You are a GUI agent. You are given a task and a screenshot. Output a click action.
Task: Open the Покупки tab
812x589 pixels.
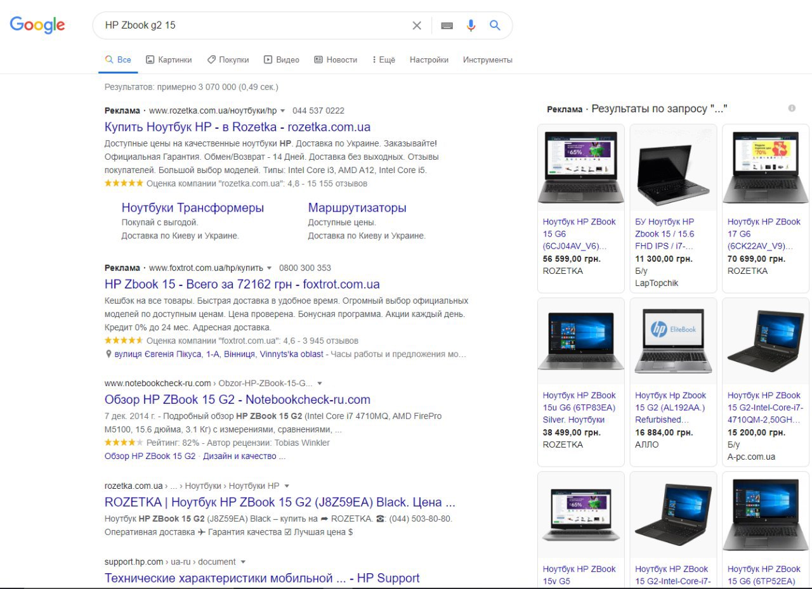coord(228,60)
